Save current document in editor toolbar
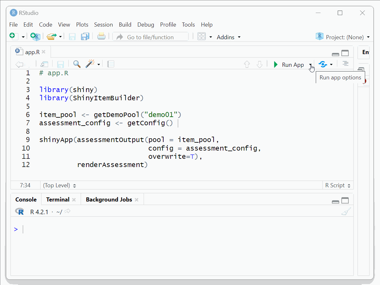This screenshot has width=380, height=285. [60, 65]
